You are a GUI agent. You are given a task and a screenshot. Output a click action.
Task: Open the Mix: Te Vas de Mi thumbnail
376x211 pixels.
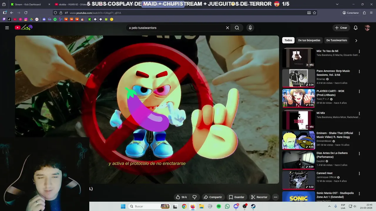[x=298, y=58]
